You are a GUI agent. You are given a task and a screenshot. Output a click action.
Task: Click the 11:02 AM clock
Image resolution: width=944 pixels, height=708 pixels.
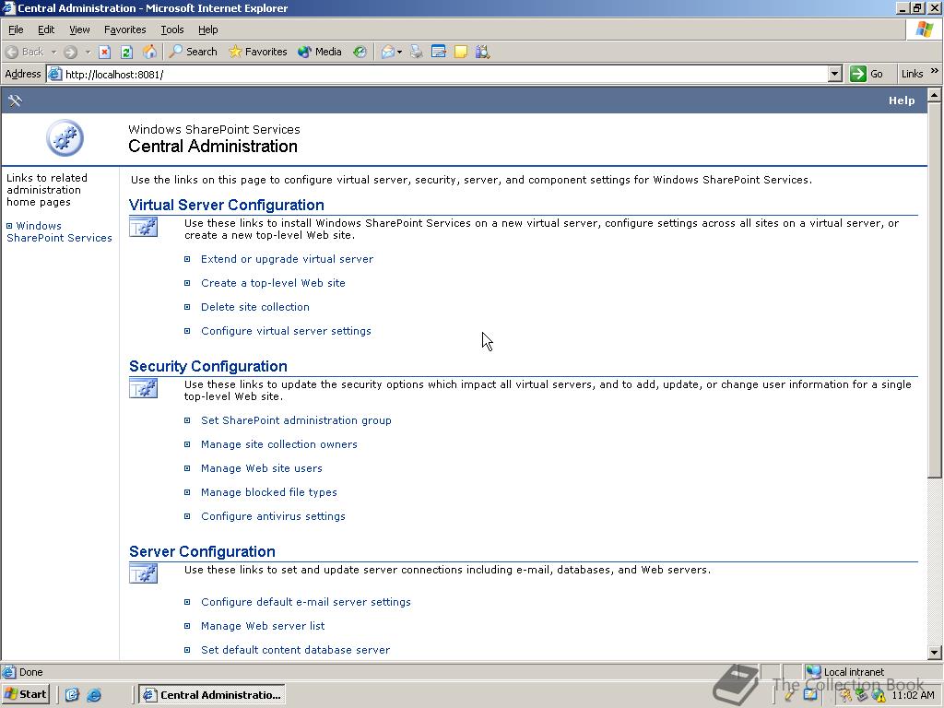pyautogui.click(x=913, y=695)
